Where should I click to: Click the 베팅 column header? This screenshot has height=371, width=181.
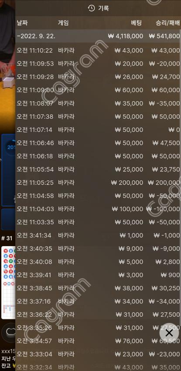137,23
